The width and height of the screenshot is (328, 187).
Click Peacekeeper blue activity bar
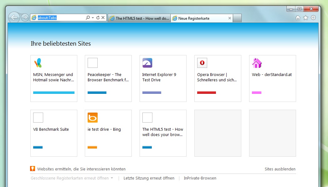97,93
